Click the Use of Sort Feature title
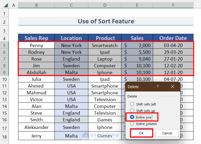The width and height of the screenshot is (201, 144). [106, 21]
